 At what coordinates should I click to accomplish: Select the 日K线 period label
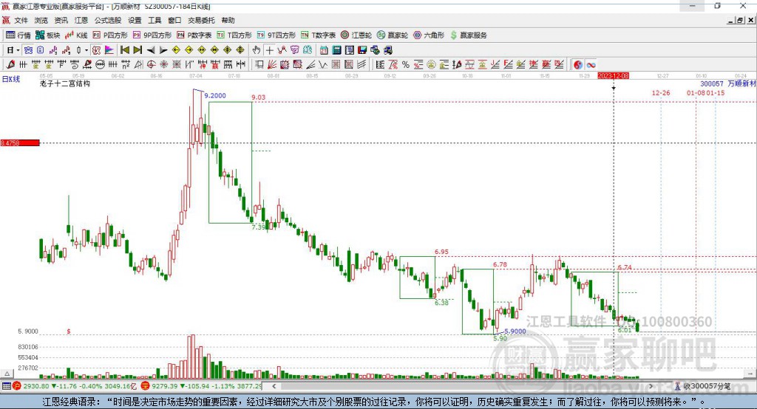(11, 79)
